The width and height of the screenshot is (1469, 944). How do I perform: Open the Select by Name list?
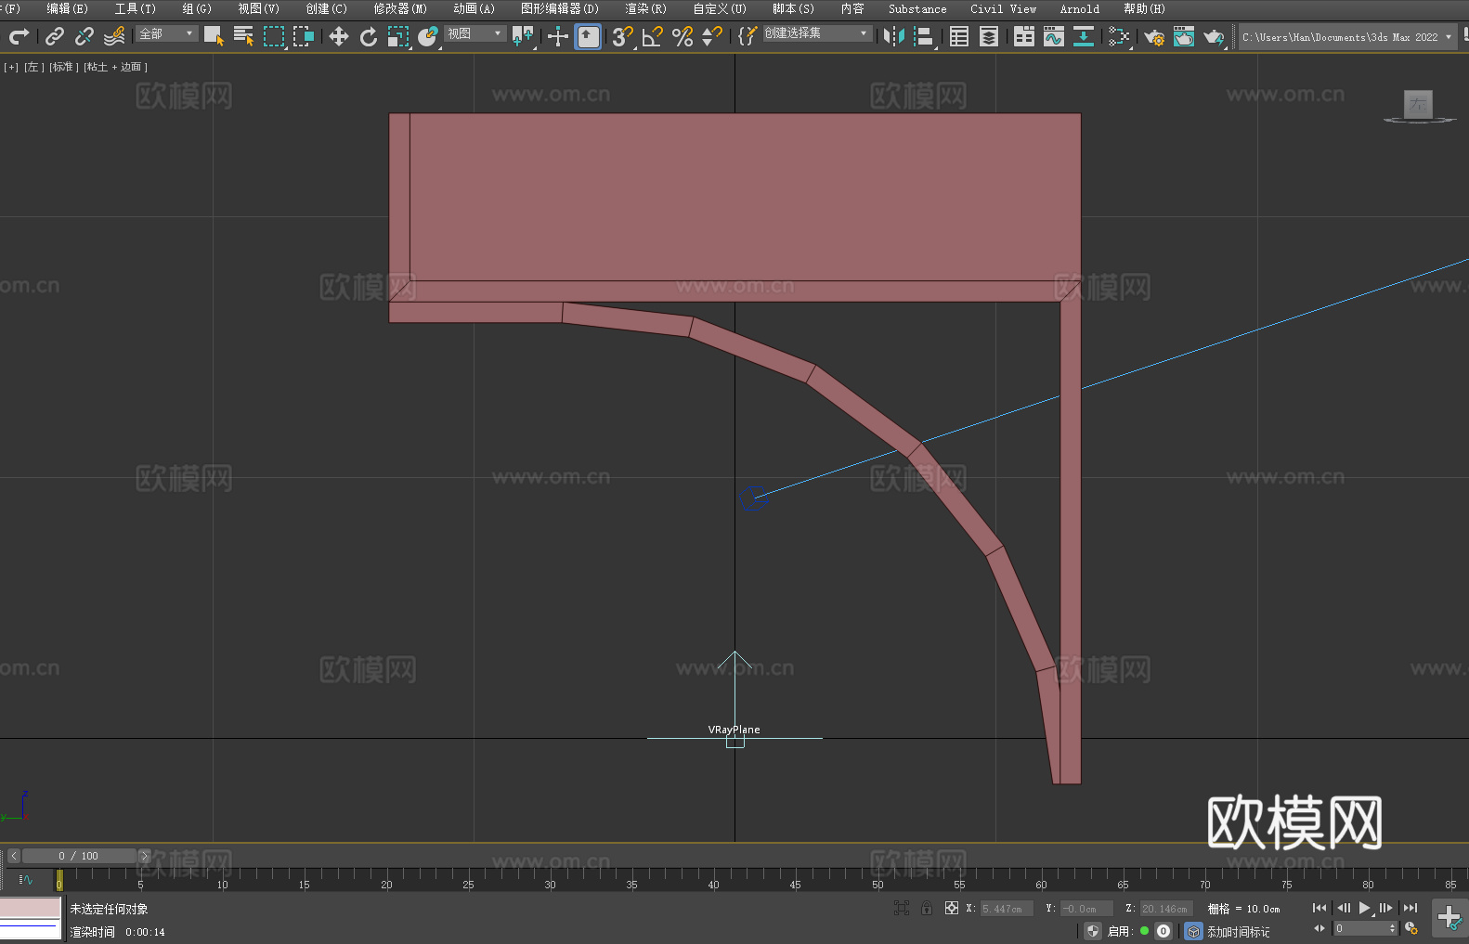(244, 36)
